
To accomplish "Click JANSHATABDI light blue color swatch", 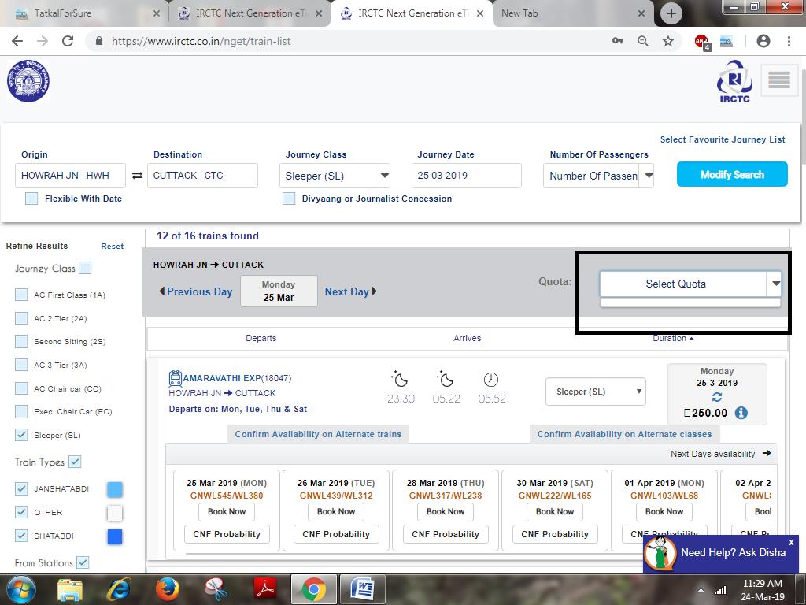I will (115, 489).
